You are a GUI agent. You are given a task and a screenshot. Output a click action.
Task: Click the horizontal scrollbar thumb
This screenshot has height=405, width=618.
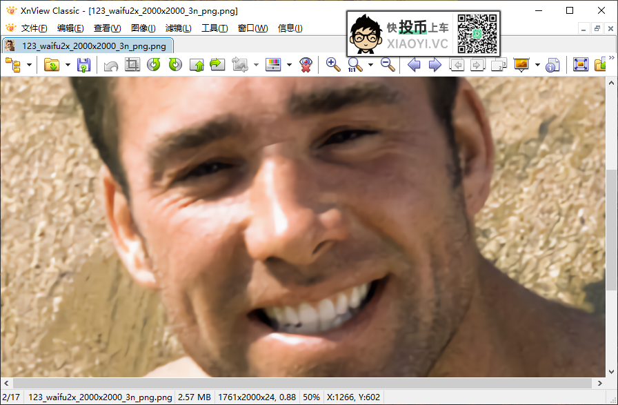tap(302, 383)
